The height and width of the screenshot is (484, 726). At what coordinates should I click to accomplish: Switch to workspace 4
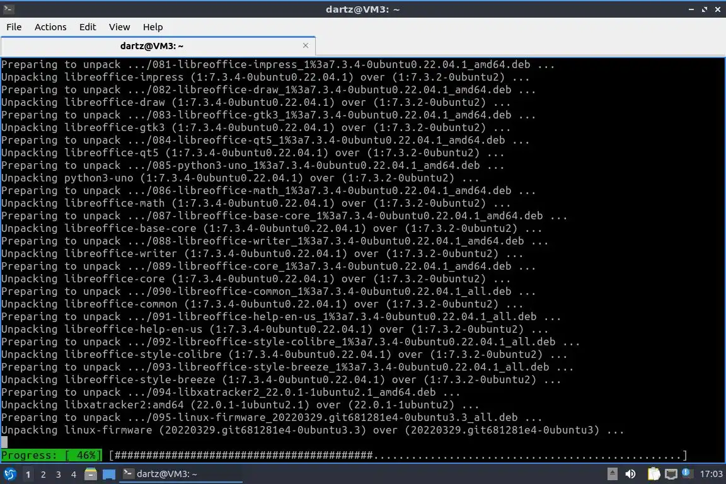[74, 475]
